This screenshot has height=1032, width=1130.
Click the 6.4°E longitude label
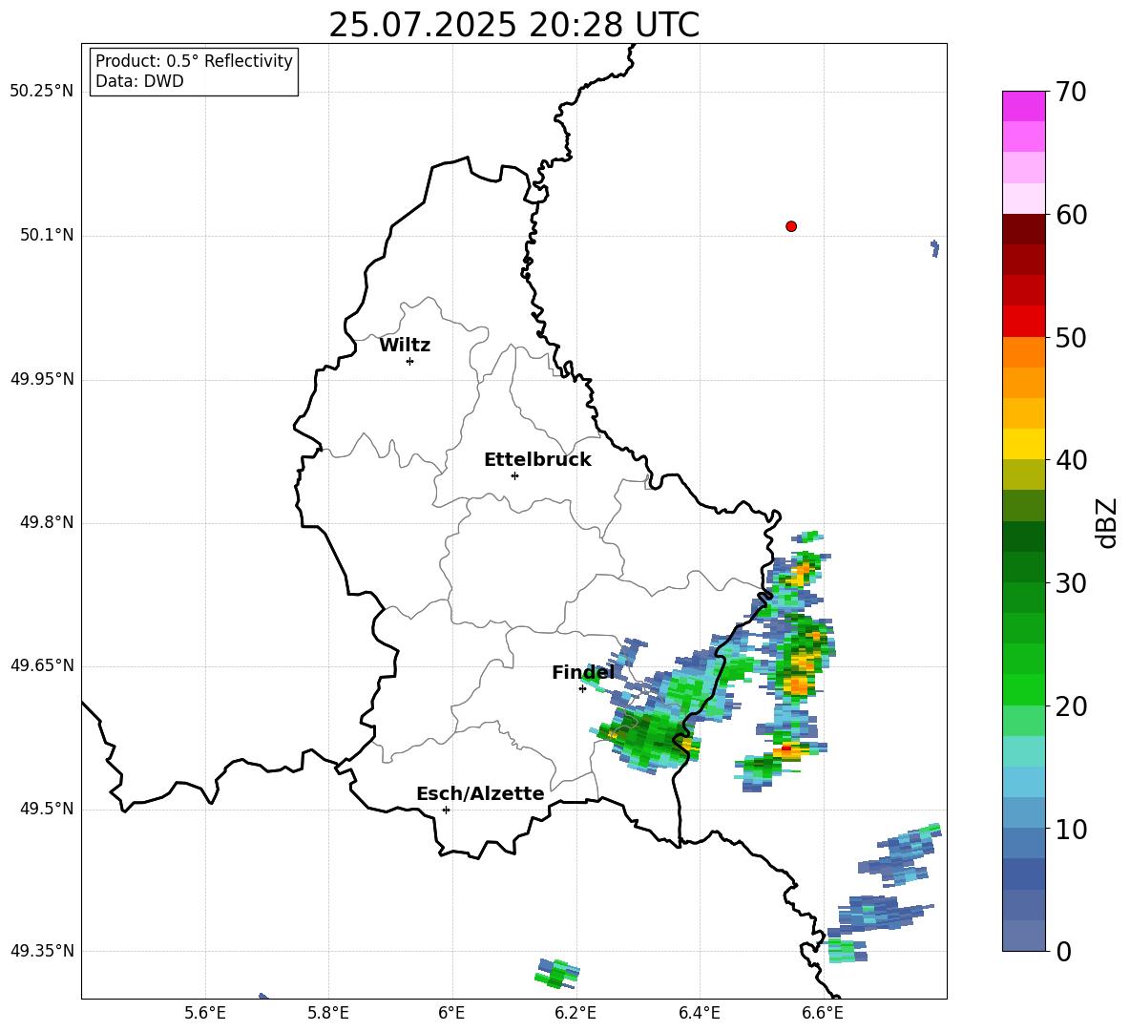(699, 1014)
